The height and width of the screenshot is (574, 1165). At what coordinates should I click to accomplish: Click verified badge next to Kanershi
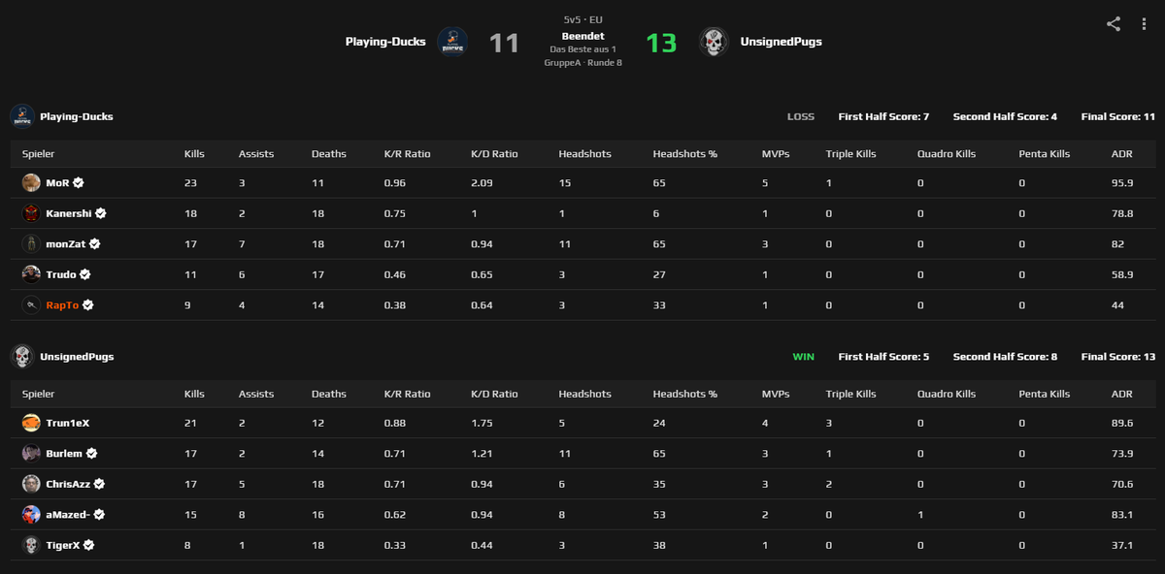pyautogui.click(x=100, y=213)
